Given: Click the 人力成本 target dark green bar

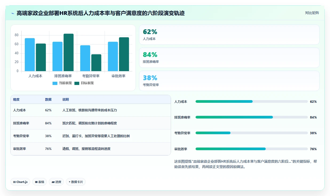Looking at the screenshot, I should pyautogui.click(x=41, y=57).
